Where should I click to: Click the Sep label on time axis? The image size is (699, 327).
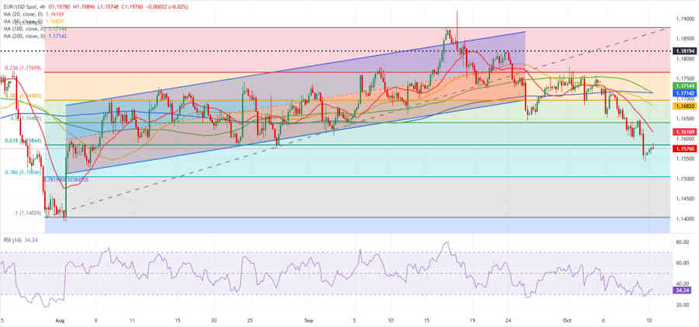coord(308,320)
